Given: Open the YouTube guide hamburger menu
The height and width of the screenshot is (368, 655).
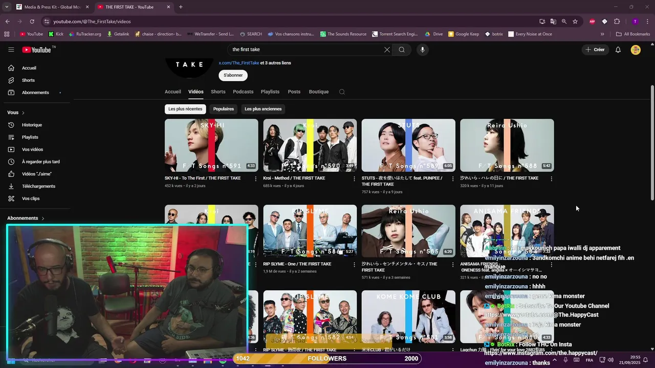Looking at the screenshot, I should pyautogui.click(x=11, y=50).
